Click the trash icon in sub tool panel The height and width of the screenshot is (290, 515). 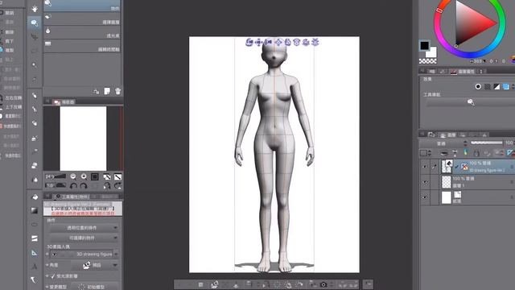tap(118, 91)
